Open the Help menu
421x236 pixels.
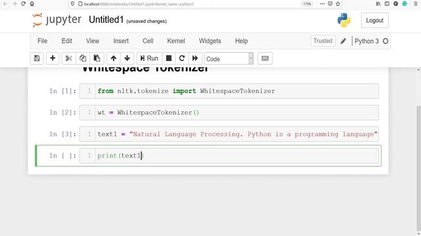click(x=241, y=41)
